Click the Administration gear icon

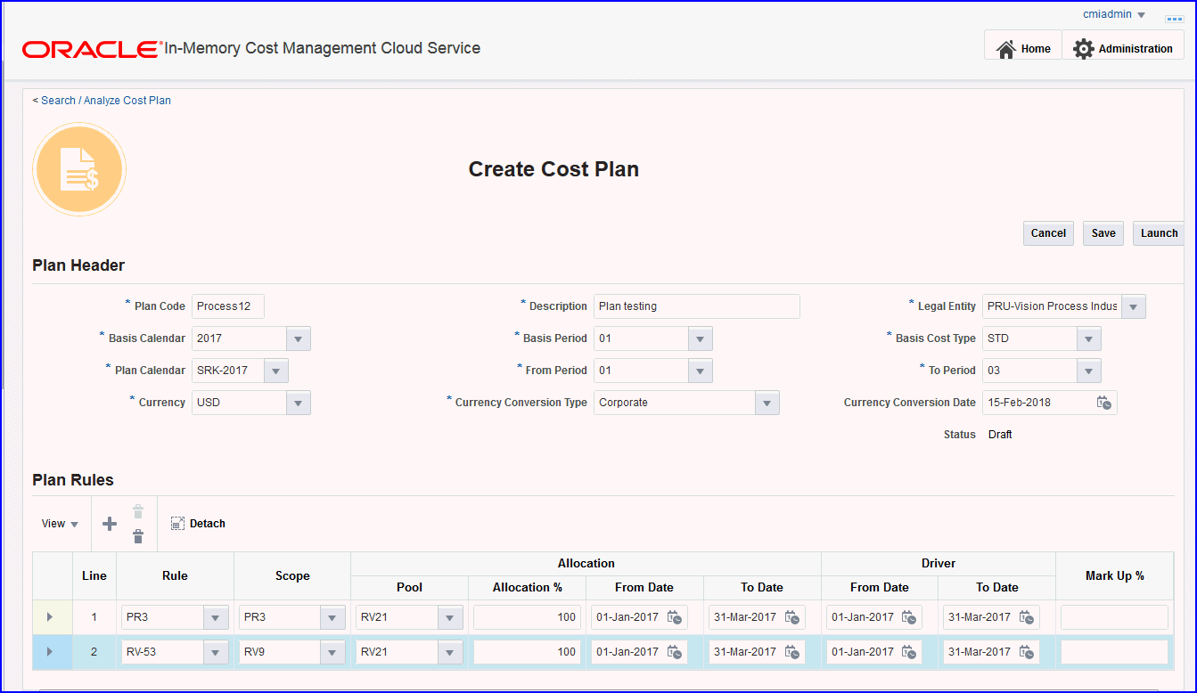[x=1084, y=49]
